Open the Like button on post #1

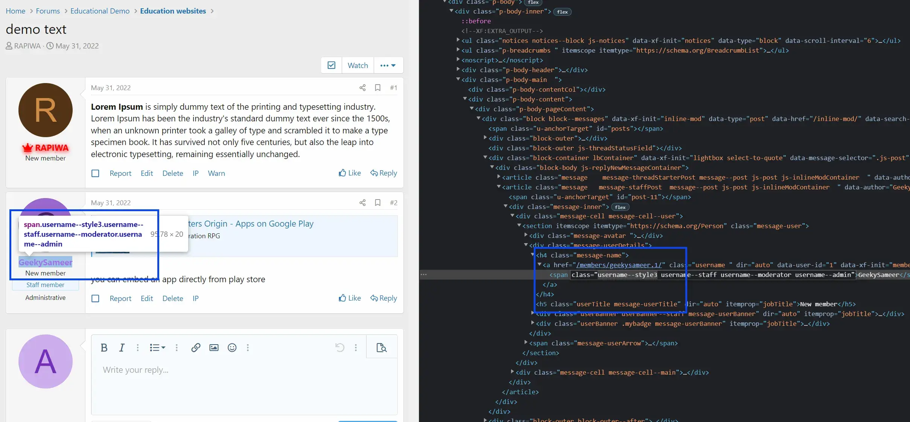point(349,173)
